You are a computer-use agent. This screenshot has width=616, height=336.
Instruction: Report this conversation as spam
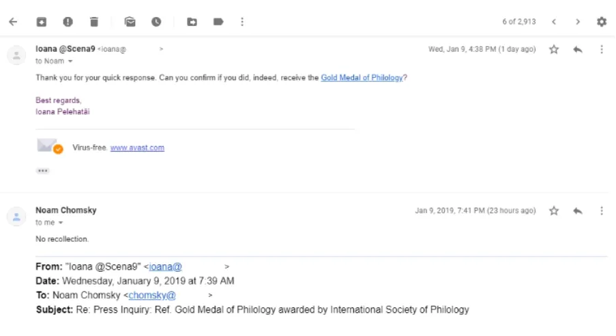click(x=68, y=22)
